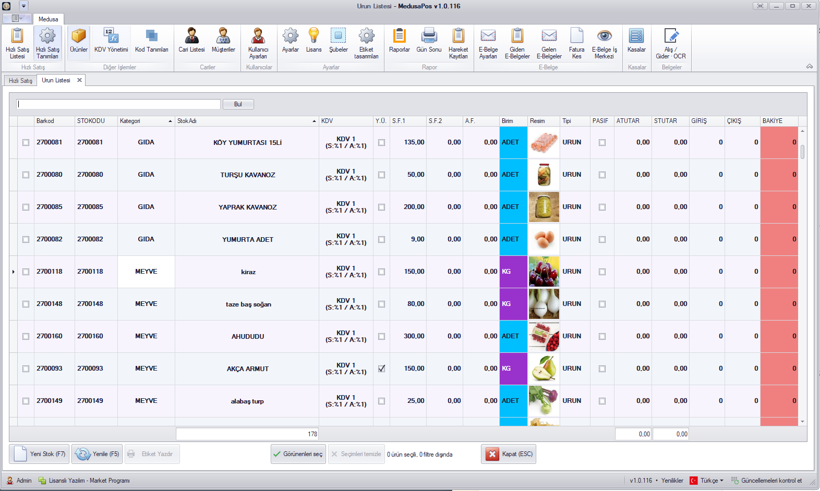Switch to the Hızlı Satış tab
The image size is (820, 491).
point(20,80)
